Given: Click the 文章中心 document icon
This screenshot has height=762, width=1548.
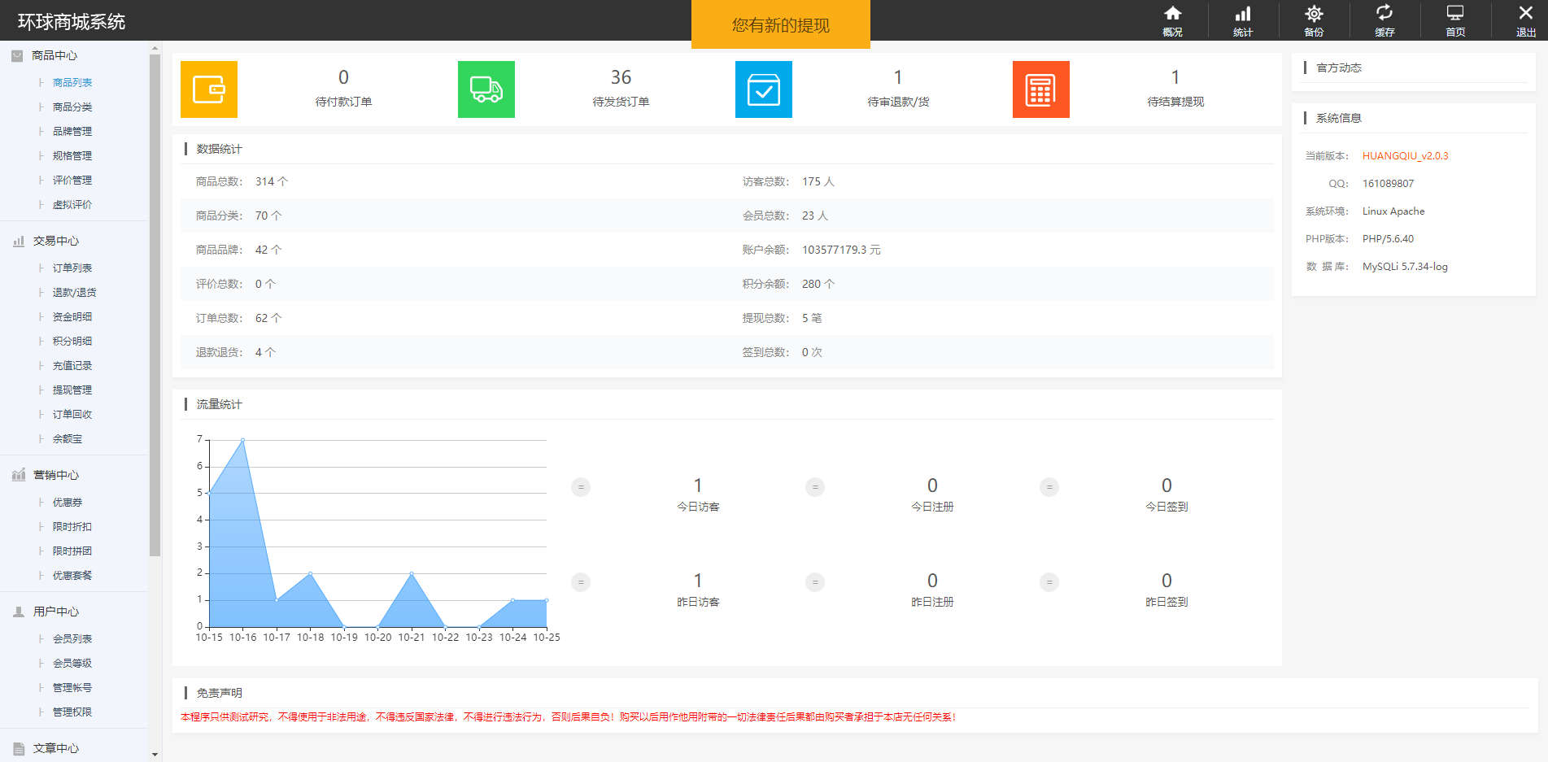Looking at the screenshot, I should 19,748.
